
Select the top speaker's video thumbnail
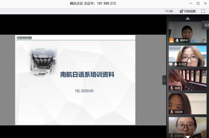(188, 32)
